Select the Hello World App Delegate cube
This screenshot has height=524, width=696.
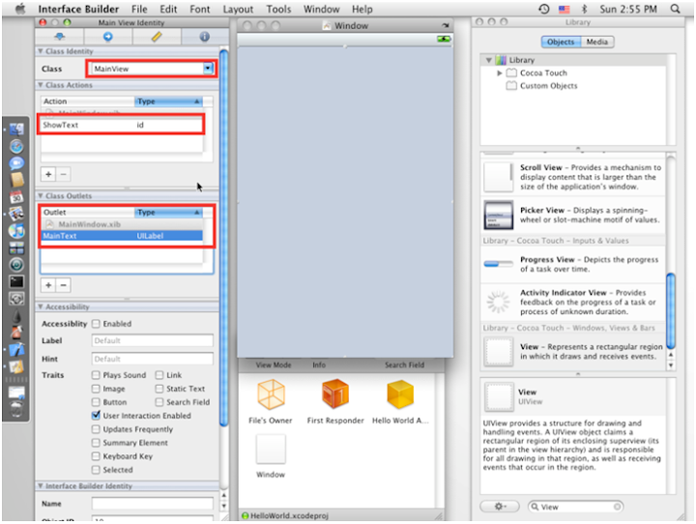coord(400,393)
